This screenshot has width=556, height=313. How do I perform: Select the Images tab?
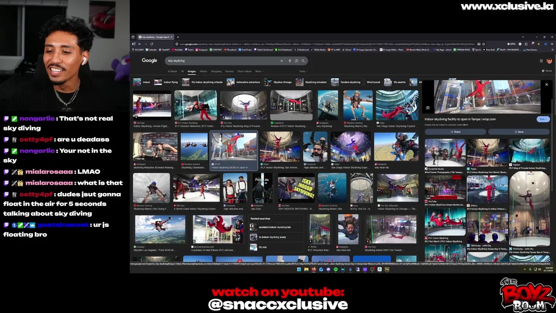pyautogui.click(x=192, y=71)
